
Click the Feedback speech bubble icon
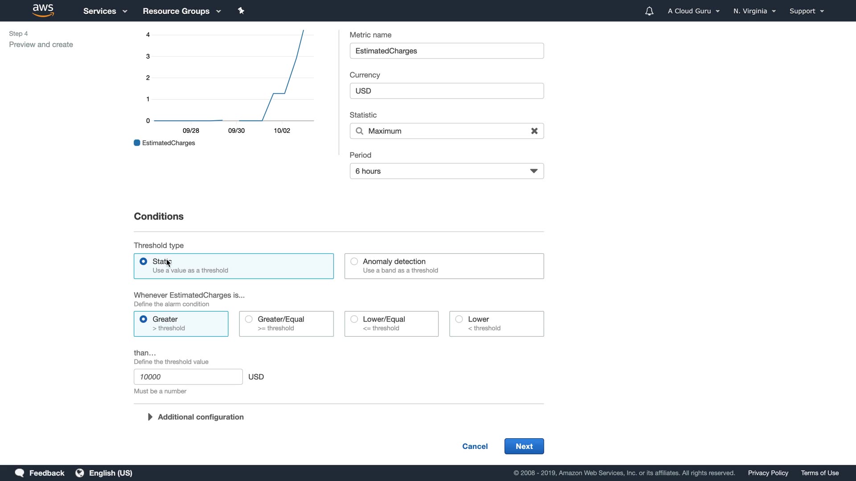click(20, 473)
